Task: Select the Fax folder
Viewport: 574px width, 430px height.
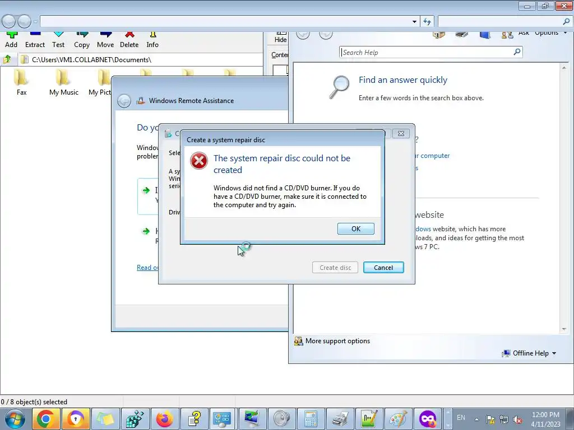Action: (21, 83)
